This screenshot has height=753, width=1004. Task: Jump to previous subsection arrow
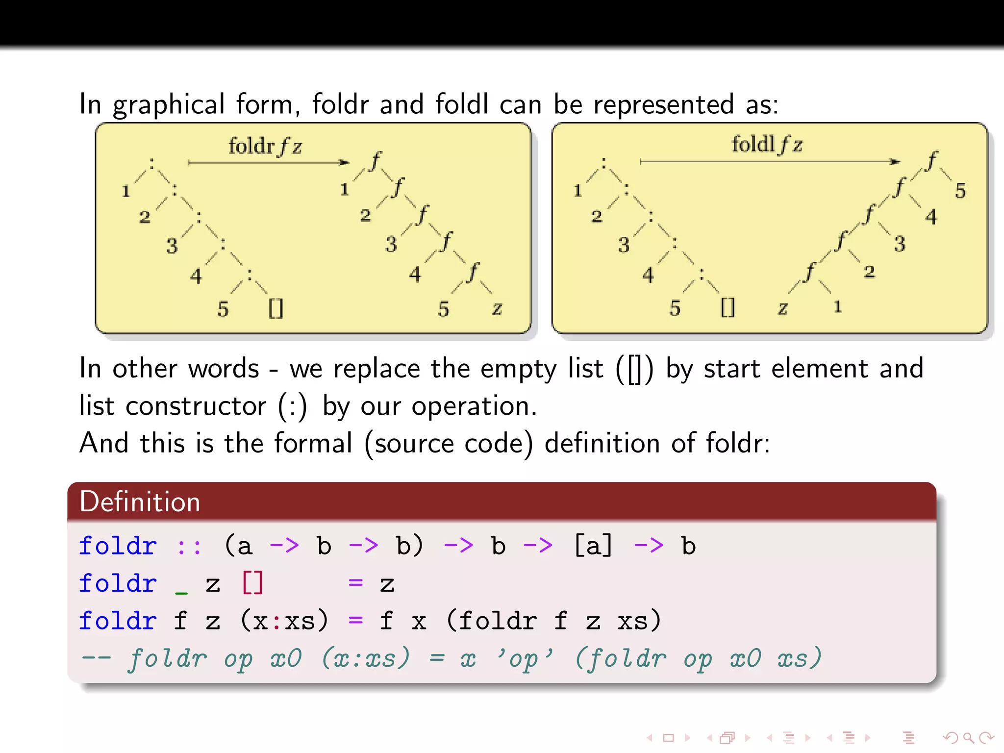[x=770, y=737]
